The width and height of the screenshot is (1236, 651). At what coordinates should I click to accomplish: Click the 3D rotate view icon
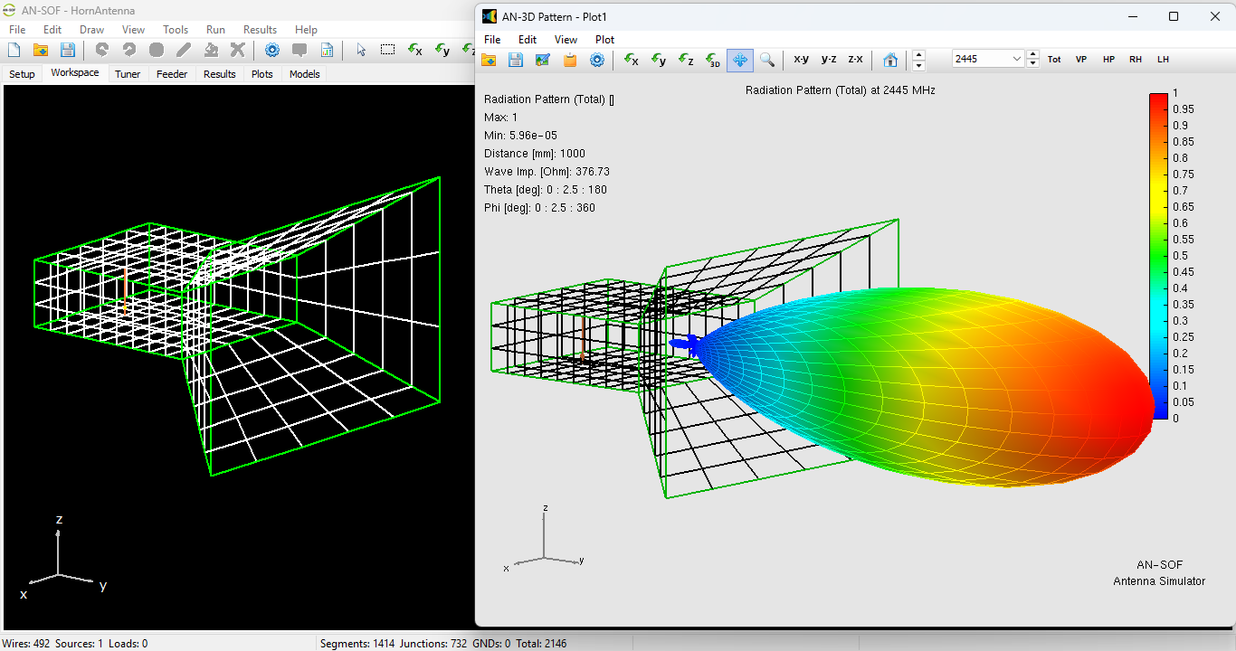(x=713, y=60)
